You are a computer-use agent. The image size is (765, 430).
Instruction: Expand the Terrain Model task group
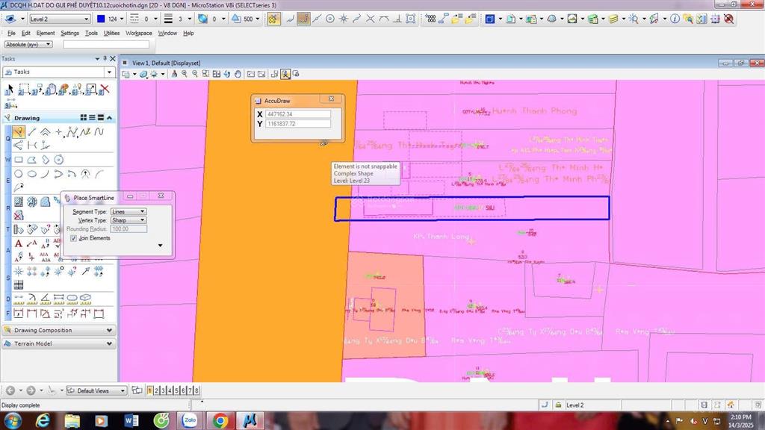[58, 344]
